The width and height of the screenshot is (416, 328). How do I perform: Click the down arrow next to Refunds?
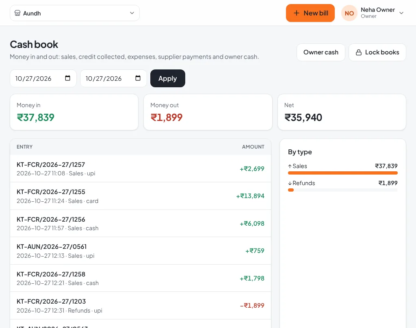(x=290, y=183)
